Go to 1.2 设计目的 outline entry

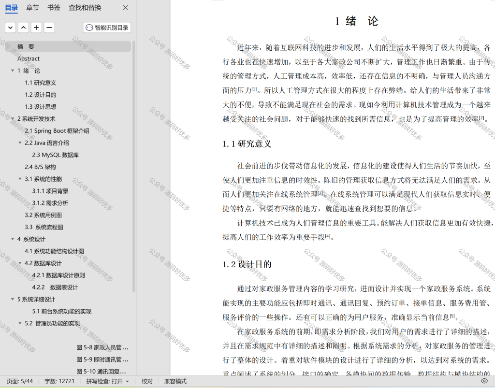point(41,95)
